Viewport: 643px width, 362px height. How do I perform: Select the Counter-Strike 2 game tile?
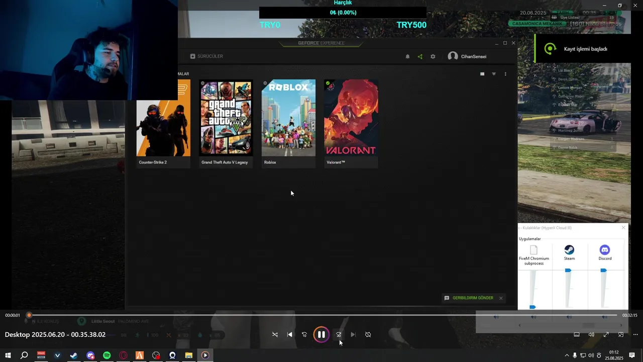tap(163, 124)
